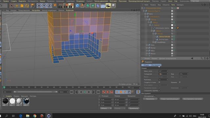Click the green generators icon
Viewport: 210px width, 118px height.
pyautogui.click(x=88, y=6)
